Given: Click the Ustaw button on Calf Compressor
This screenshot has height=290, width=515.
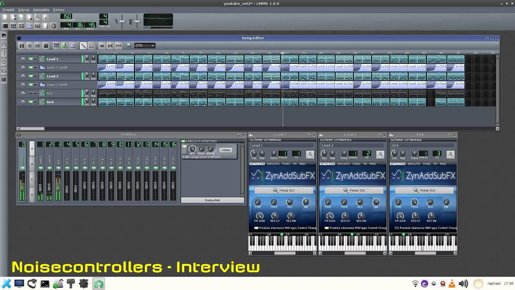Looking at the screenshot, I should pos(226,150).
